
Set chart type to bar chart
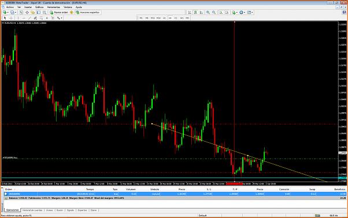[x=190, y=12]
